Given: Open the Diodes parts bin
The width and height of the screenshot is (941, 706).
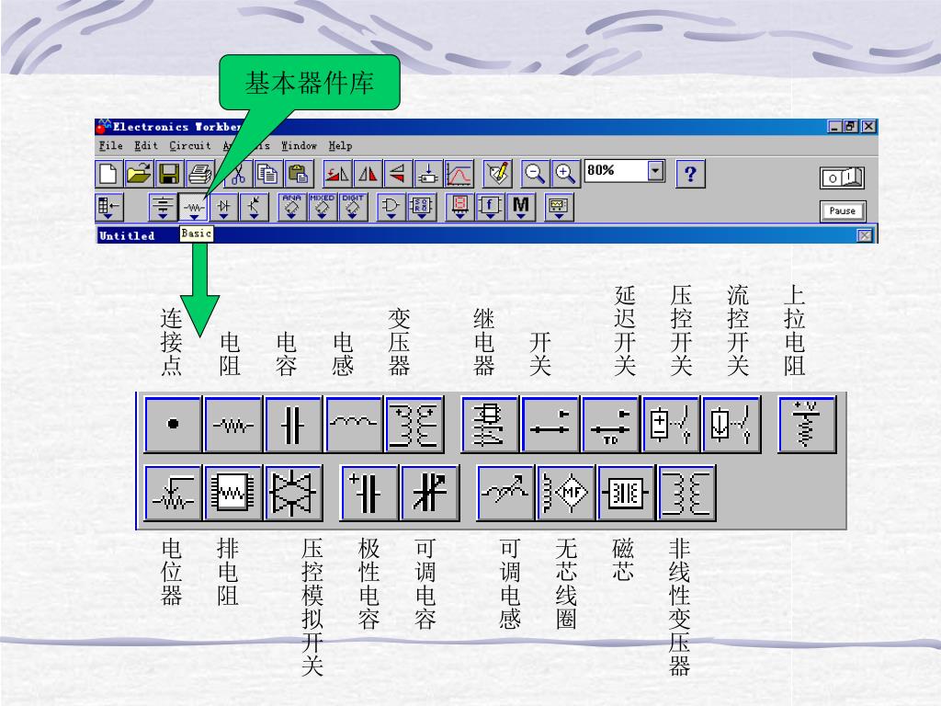Looking at the screenshot, I should [224, 207].
